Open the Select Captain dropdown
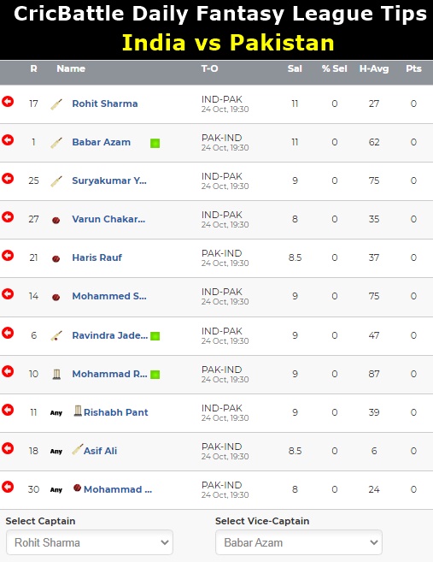The height and width of the screenshot is (562, 433). [90, 542]
